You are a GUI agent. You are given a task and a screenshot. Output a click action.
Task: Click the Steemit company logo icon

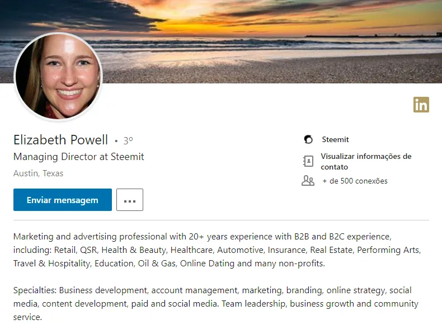click(x=308, y=139)
